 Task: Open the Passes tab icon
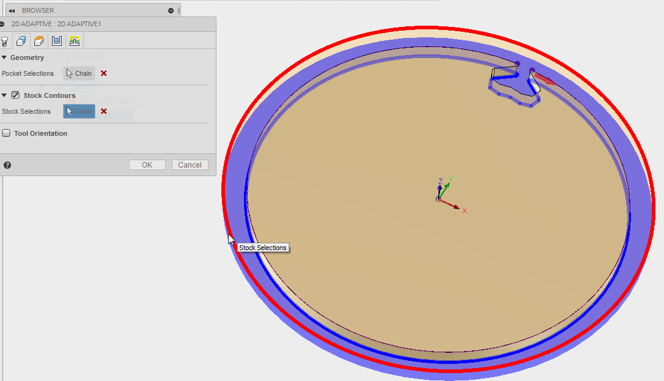pyautogui.click(x=57, y=41)
